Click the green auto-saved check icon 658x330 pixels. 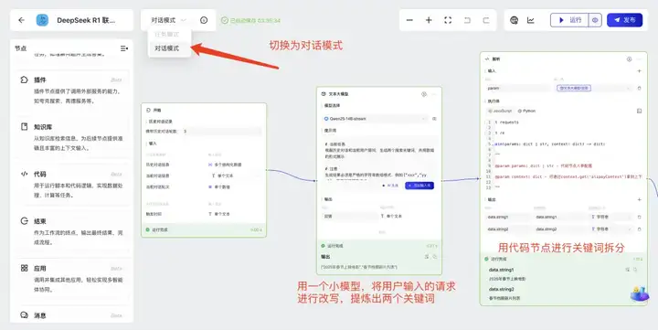tap(225, 20)
